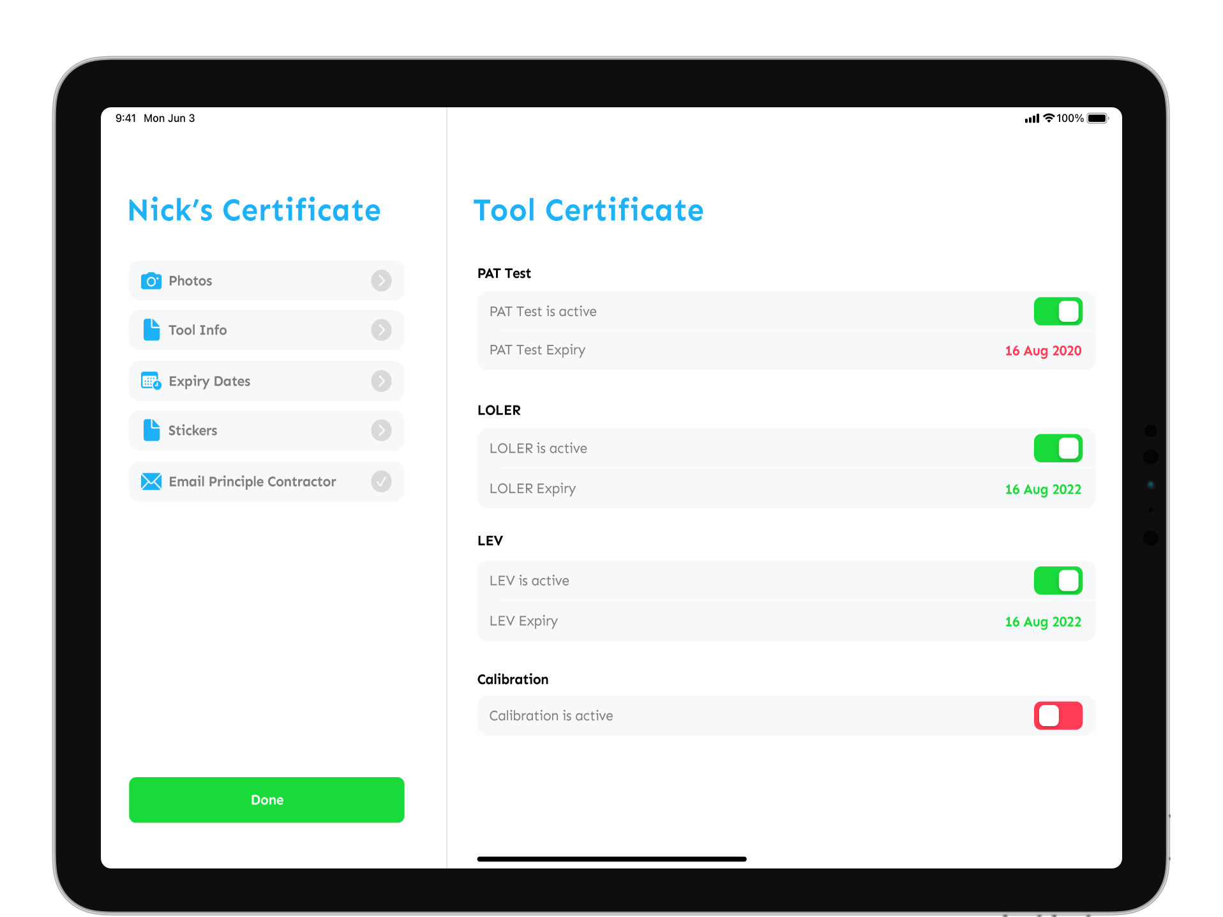Edit the LEV Expiry date 16 Aug 2022
This screenshot has width=1223, height=917.
pos(1043,621)
